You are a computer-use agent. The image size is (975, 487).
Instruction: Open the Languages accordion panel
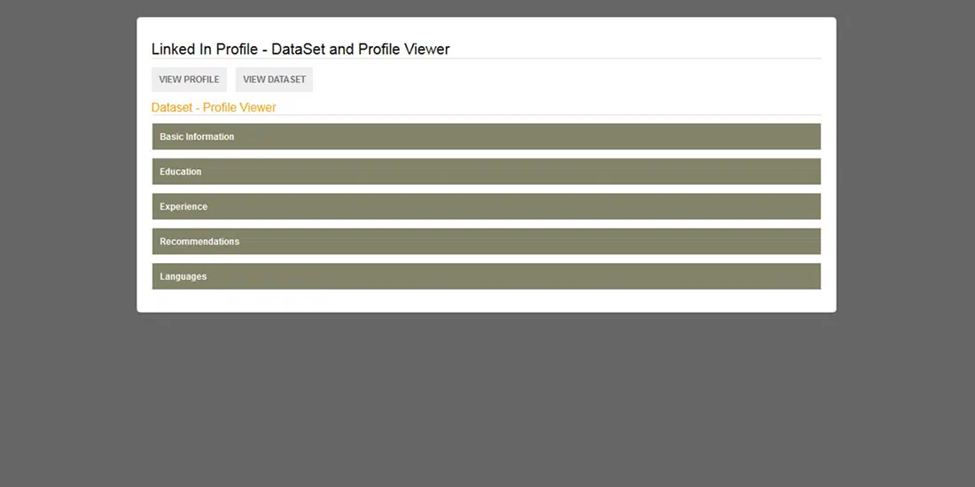point(486,276)
